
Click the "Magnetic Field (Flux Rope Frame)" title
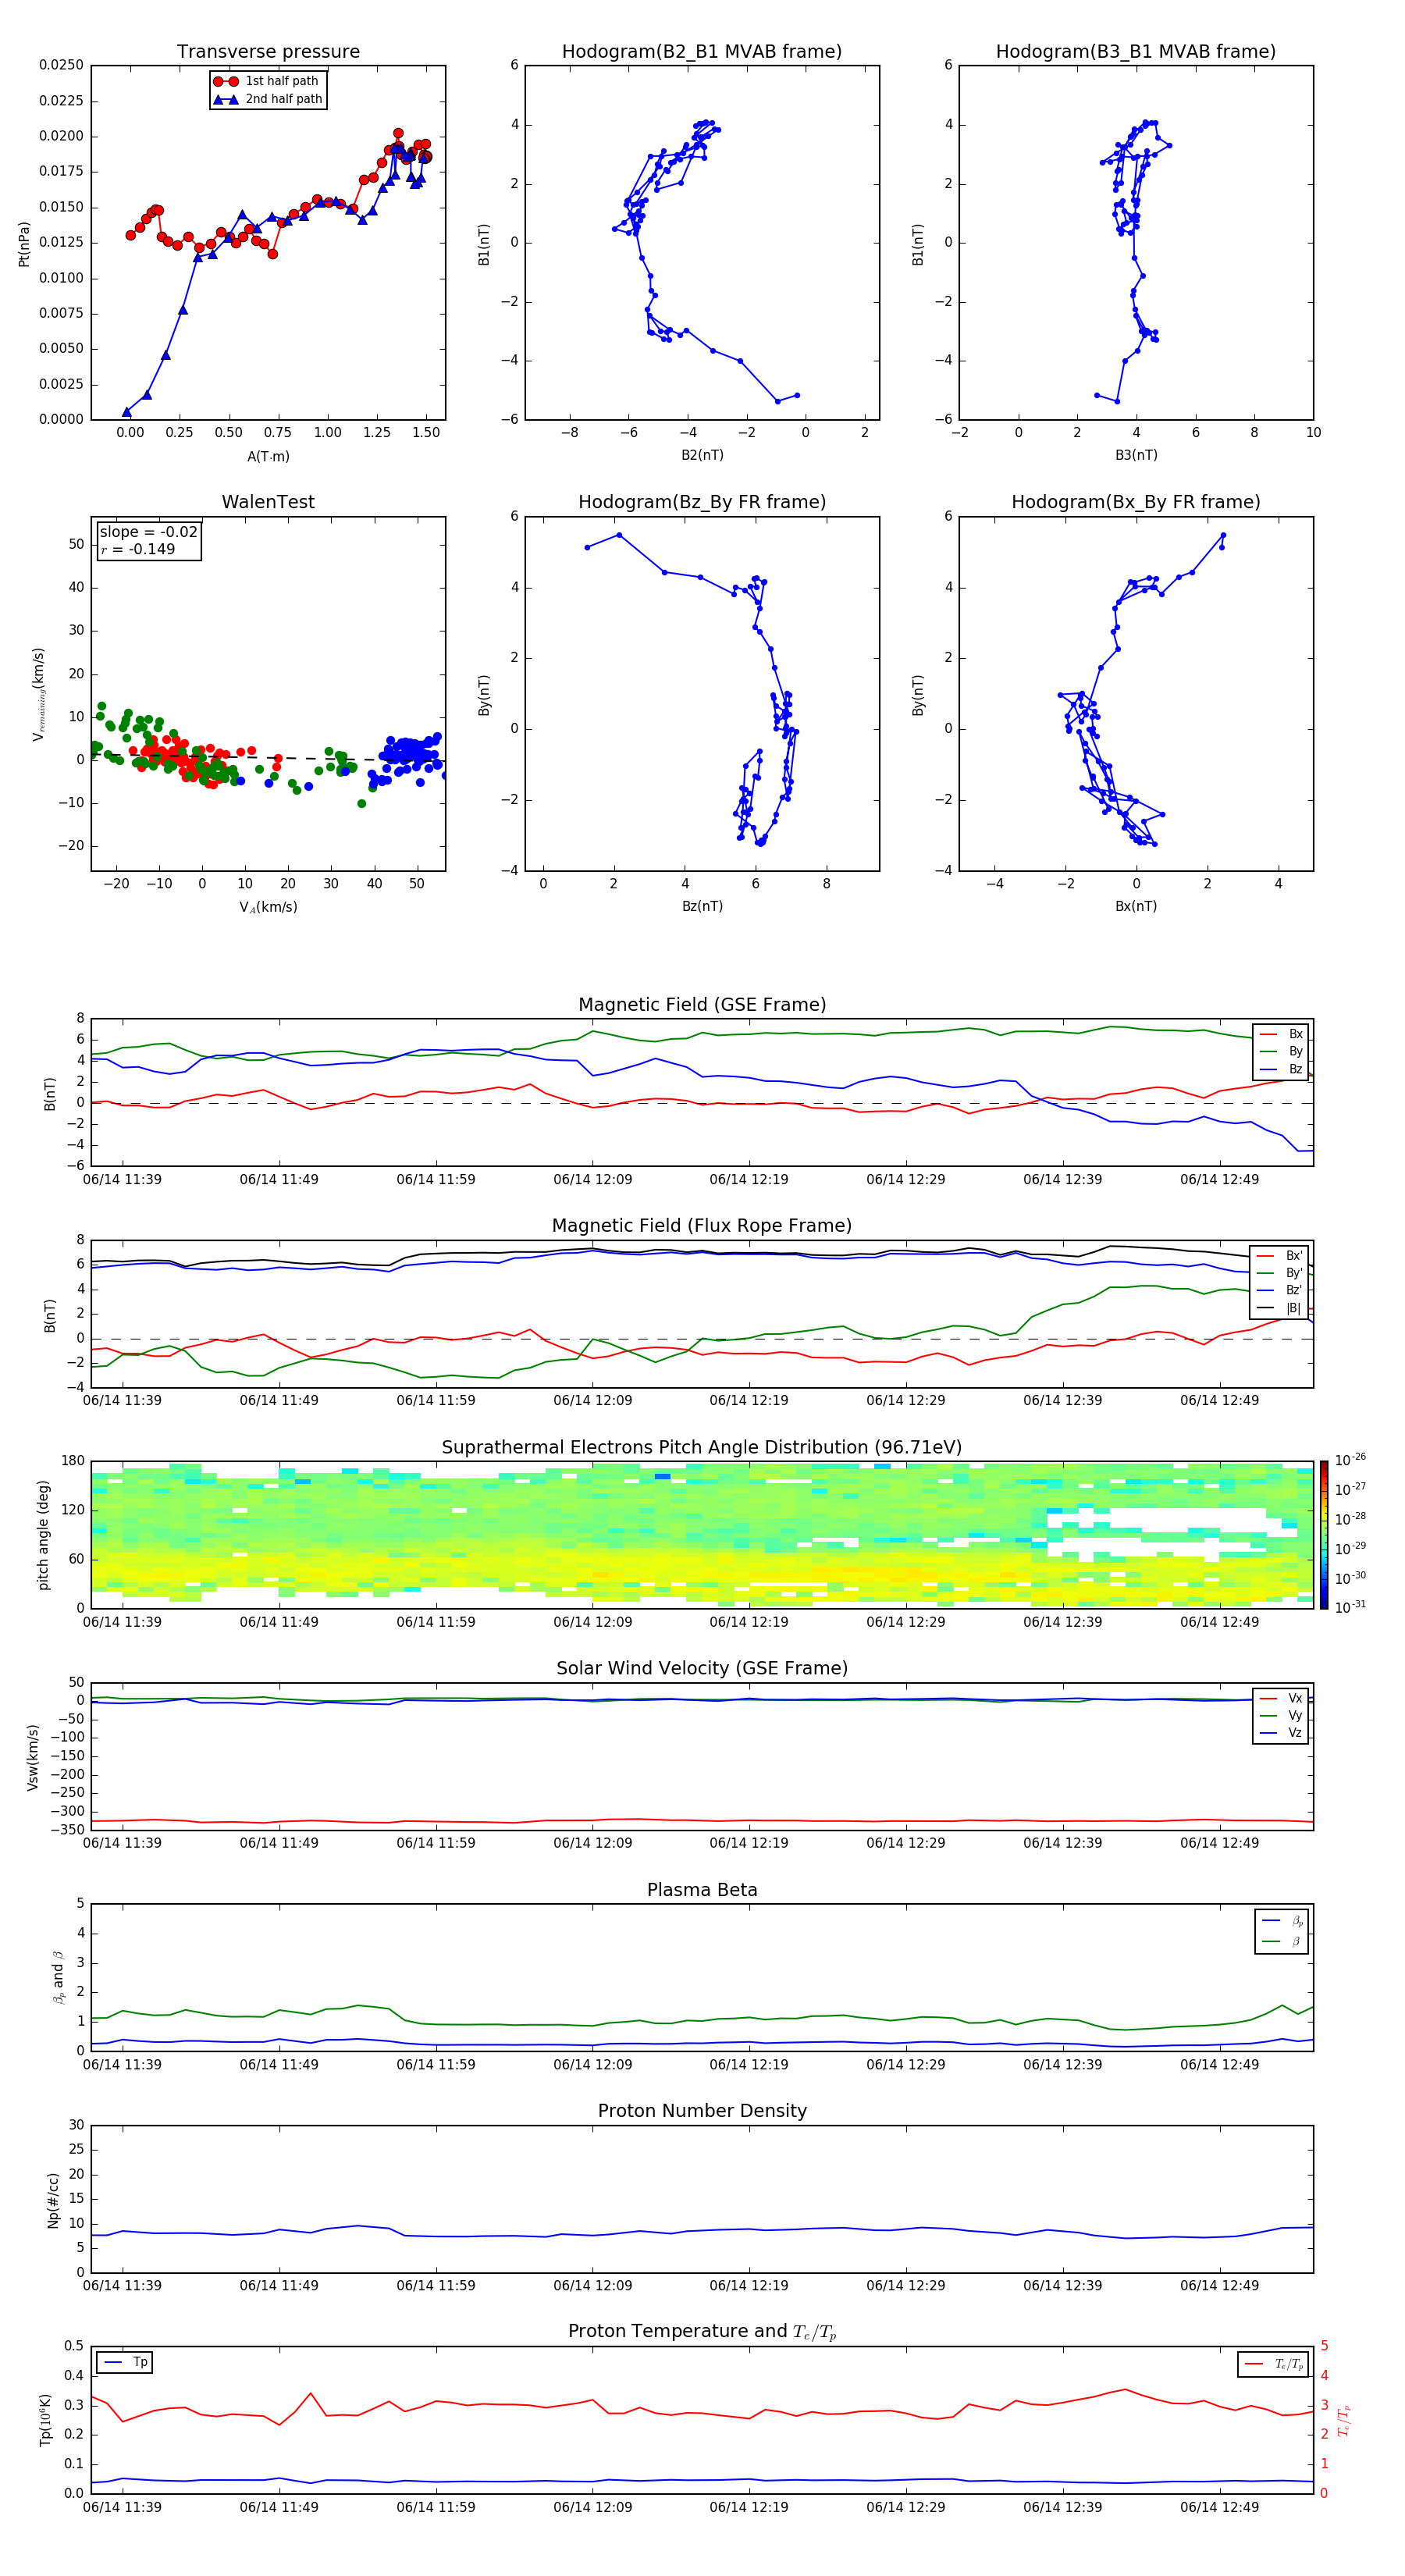[702, 1226]
